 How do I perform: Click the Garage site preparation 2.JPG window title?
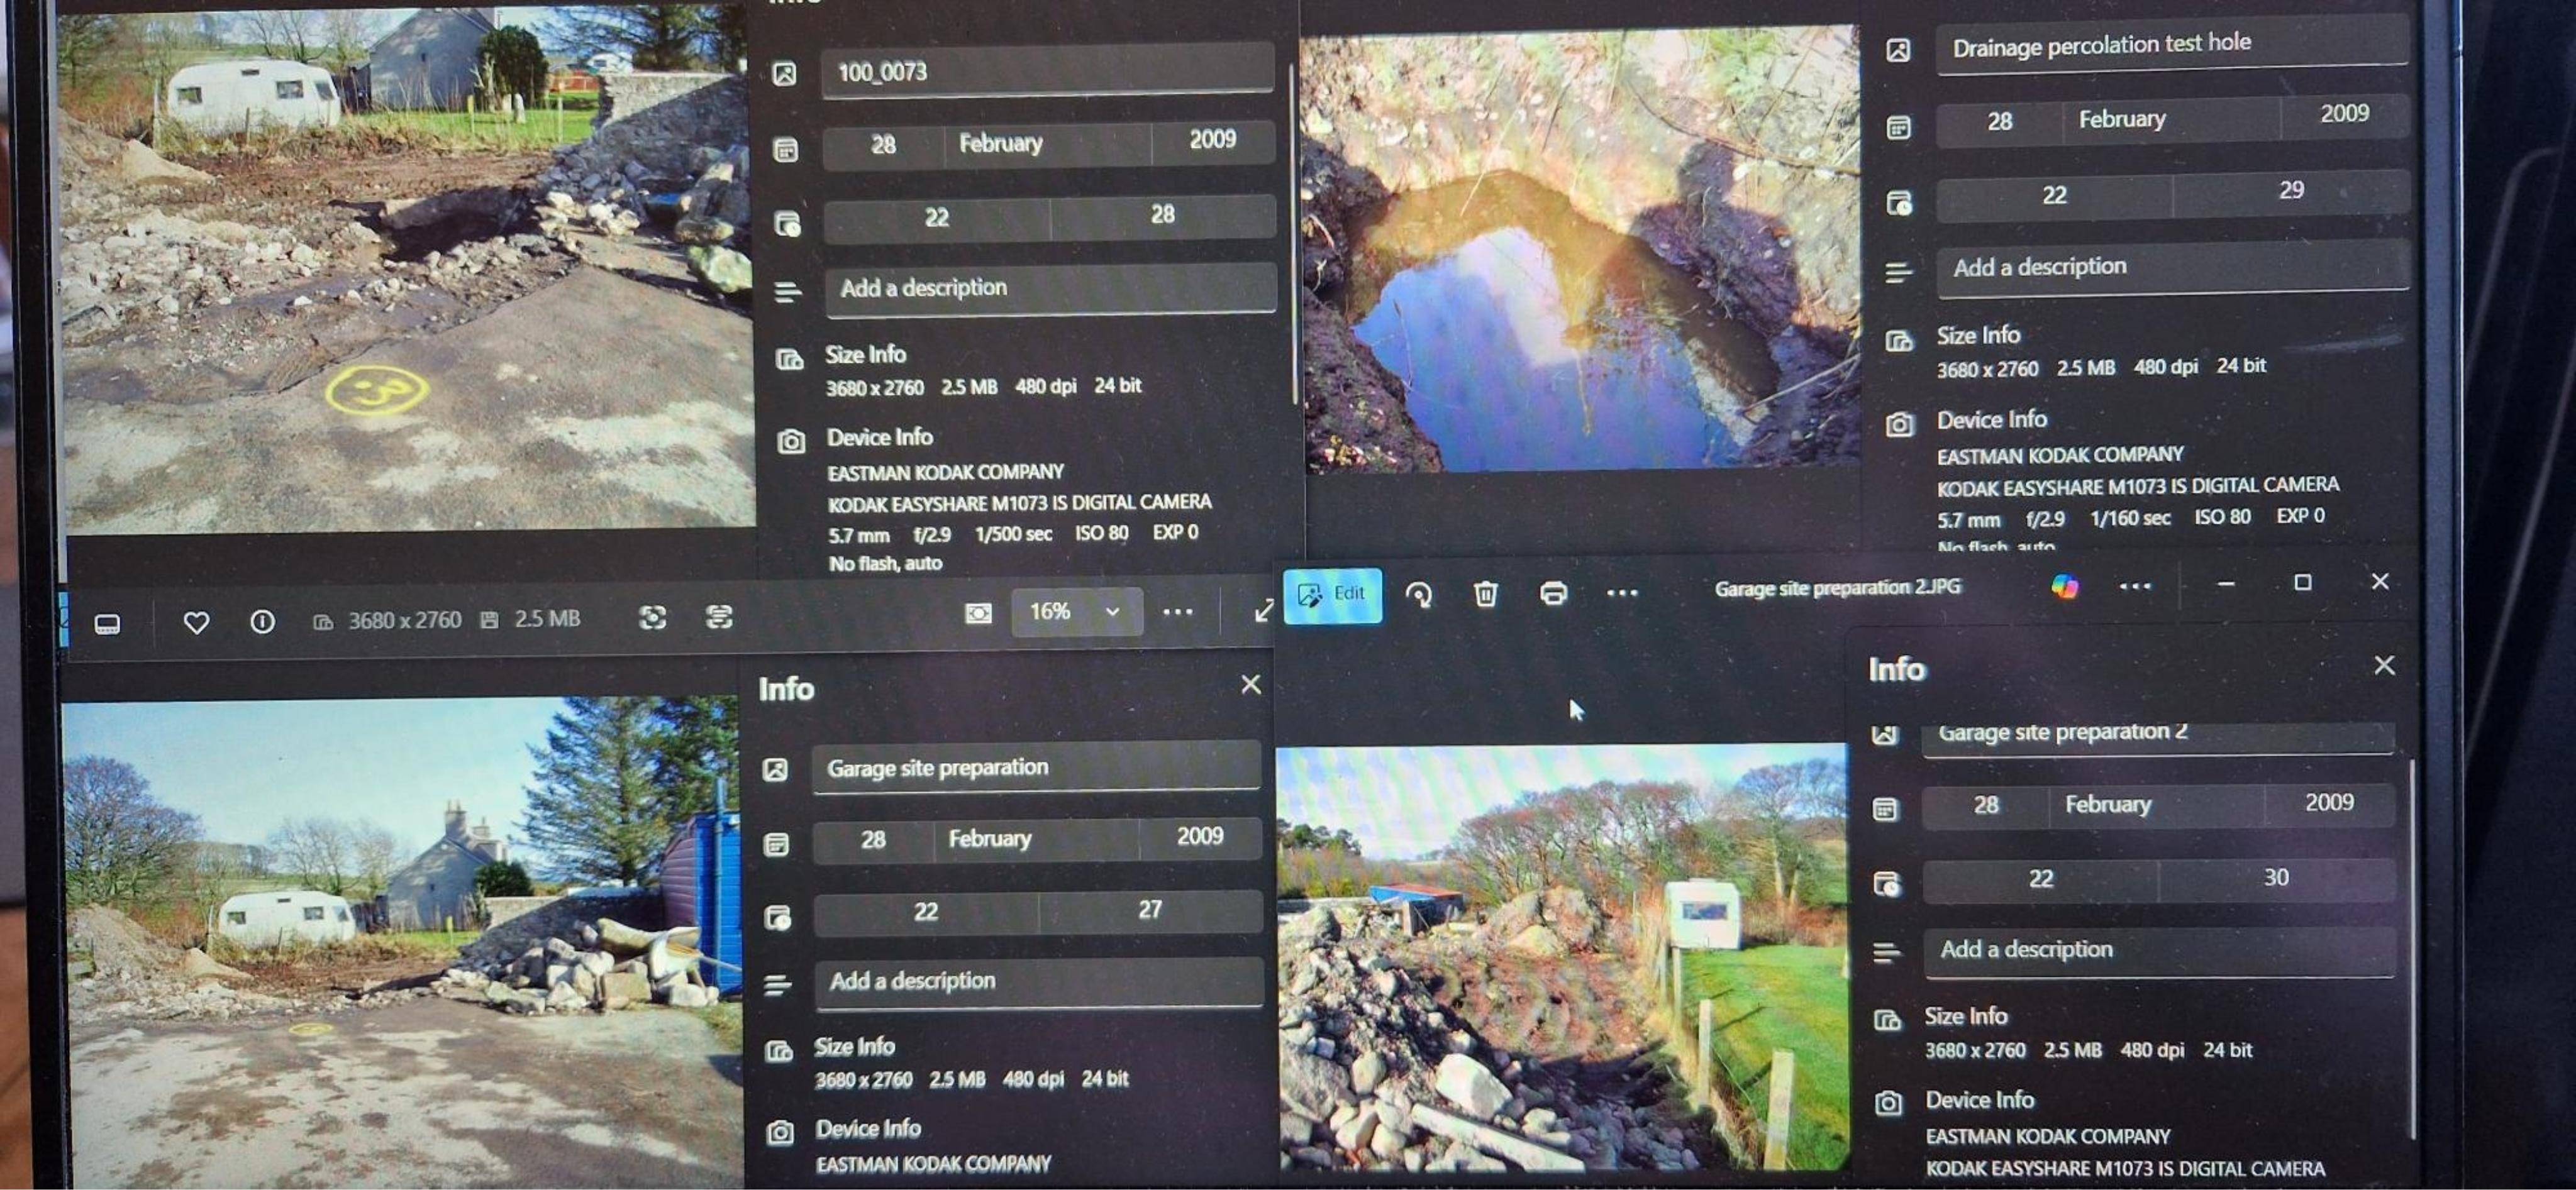1837,588
